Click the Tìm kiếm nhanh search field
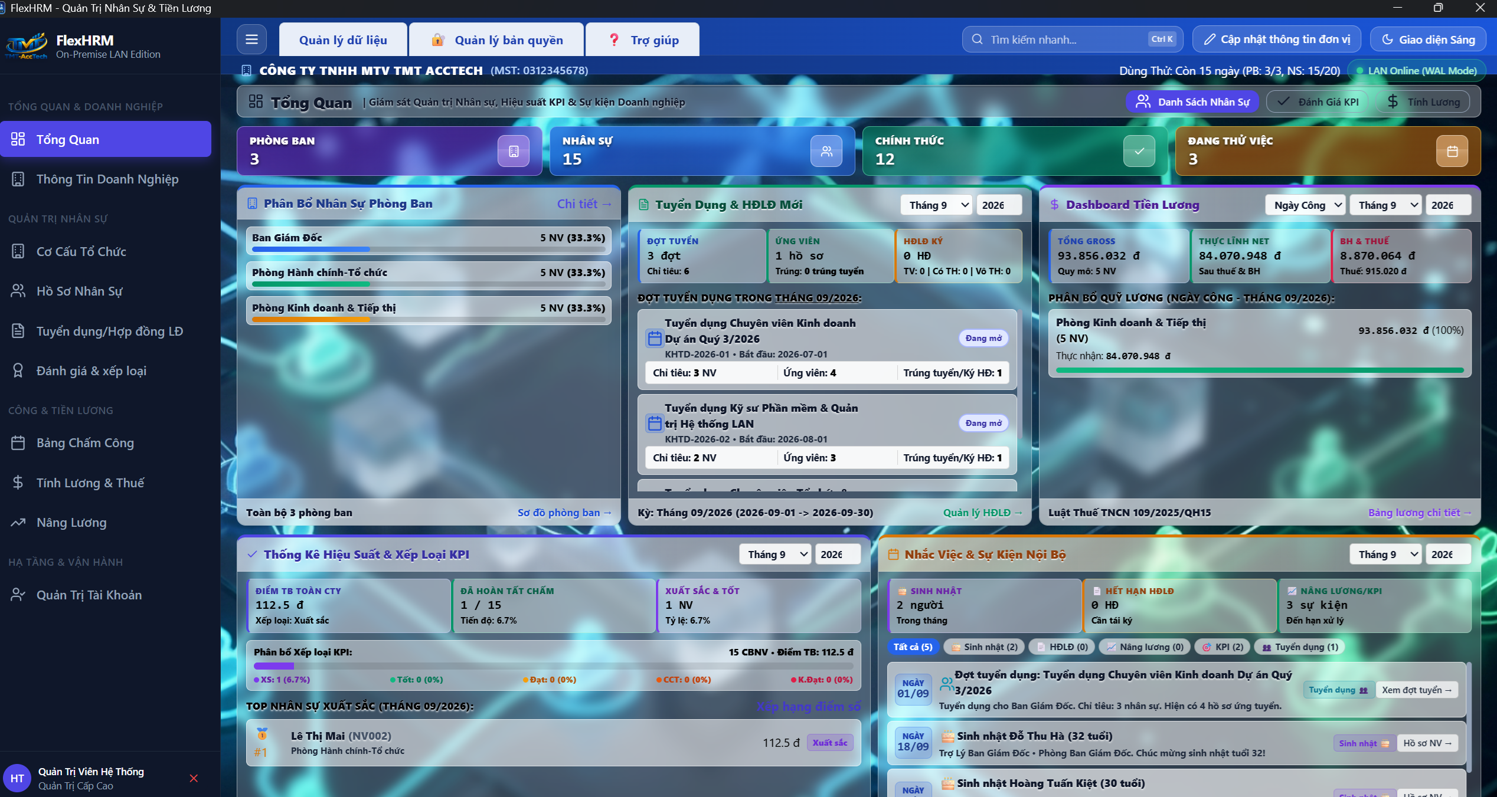Image resolution: width=1497 pixels, height=797 pixels. [x=1073, y=40]
